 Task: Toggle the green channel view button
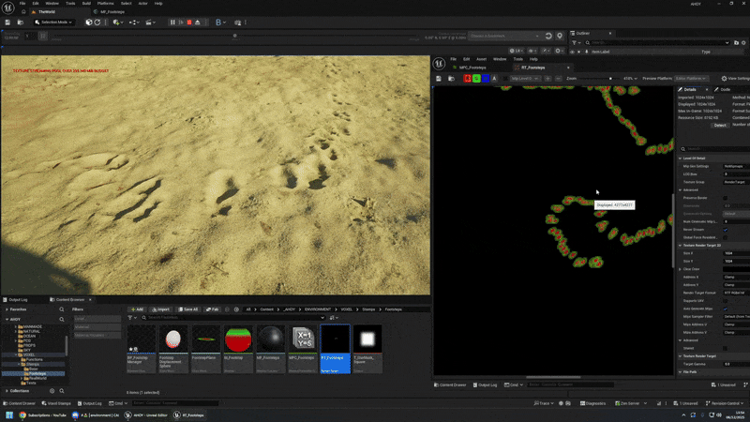pyautogui.click(x=477, y=79)
